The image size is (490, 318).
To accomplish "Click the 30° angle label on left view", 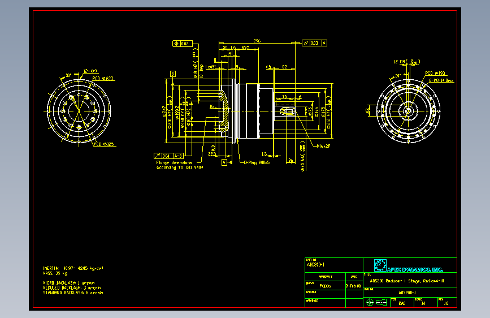I will [68, 75].
